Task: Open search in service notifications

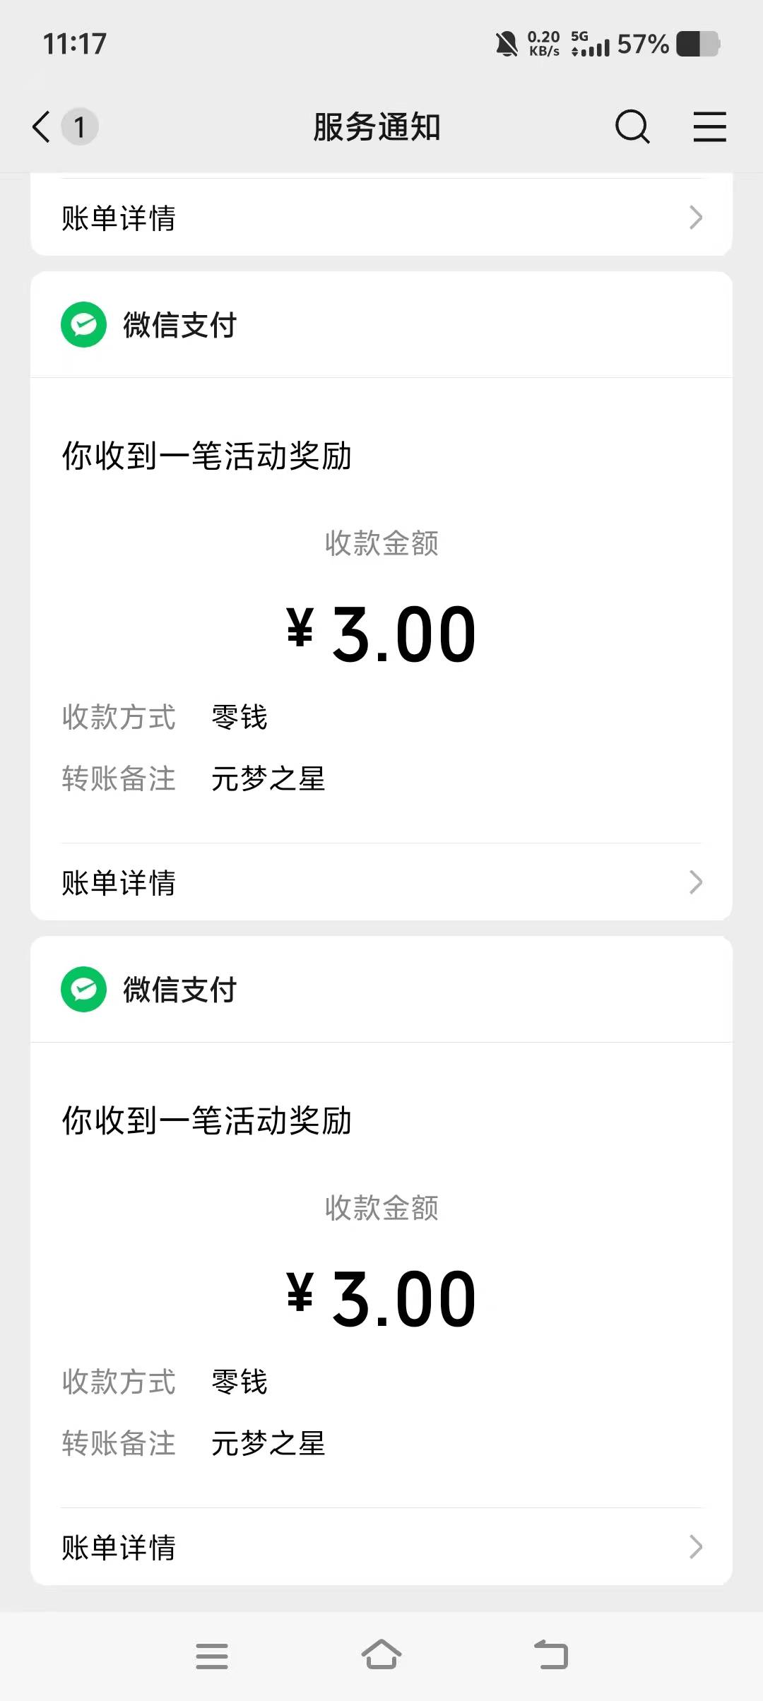Action: pos(632,127)
